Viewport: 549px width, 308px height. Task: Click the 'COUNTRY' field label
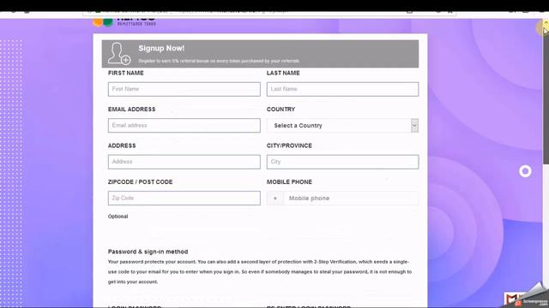281,110
